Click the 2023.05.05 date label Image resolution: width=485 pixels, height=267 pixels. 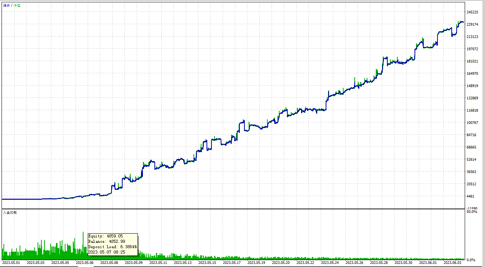tap(61, 263)
